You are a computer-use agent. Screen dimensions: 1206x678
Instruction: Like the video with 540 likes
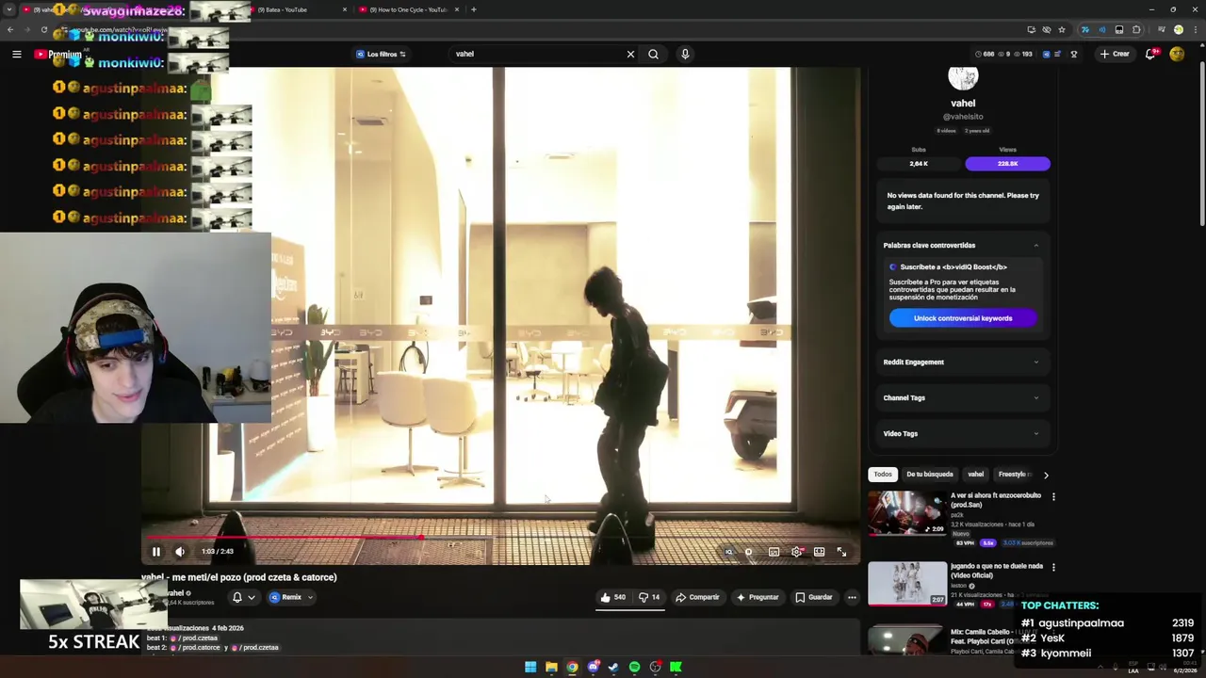pyautogui.click(x=613, y=597)
